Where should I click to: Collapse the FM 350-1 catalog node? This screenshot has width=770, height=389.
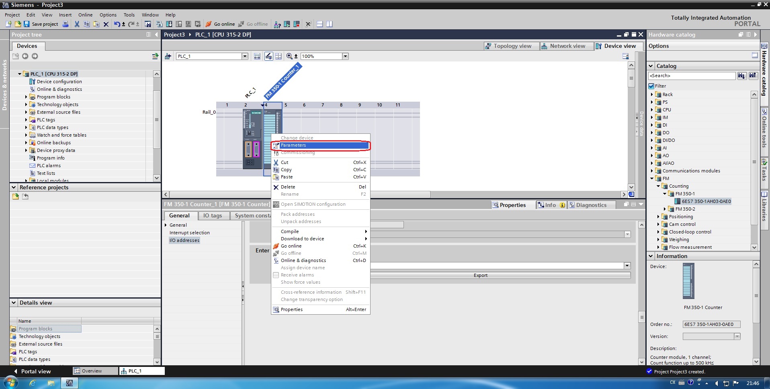click(665, 194)
